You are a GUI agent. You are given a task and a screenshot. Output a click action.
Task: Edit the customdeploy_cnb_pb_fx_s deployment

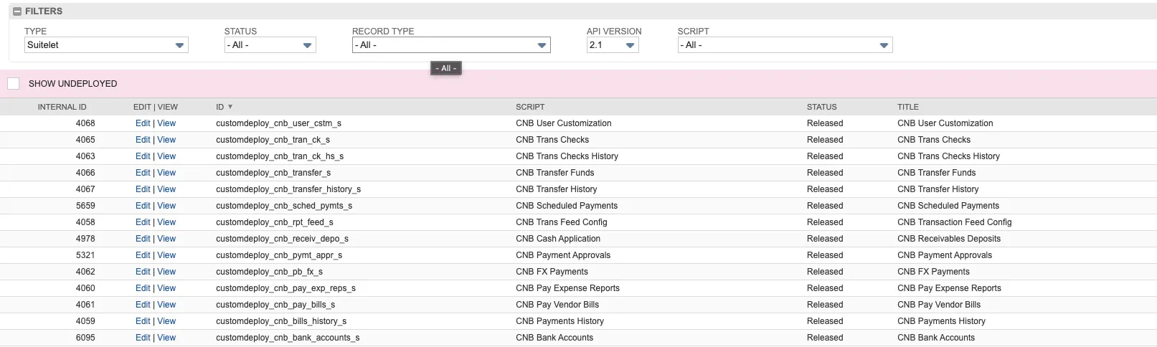click(x=143, y=272)
